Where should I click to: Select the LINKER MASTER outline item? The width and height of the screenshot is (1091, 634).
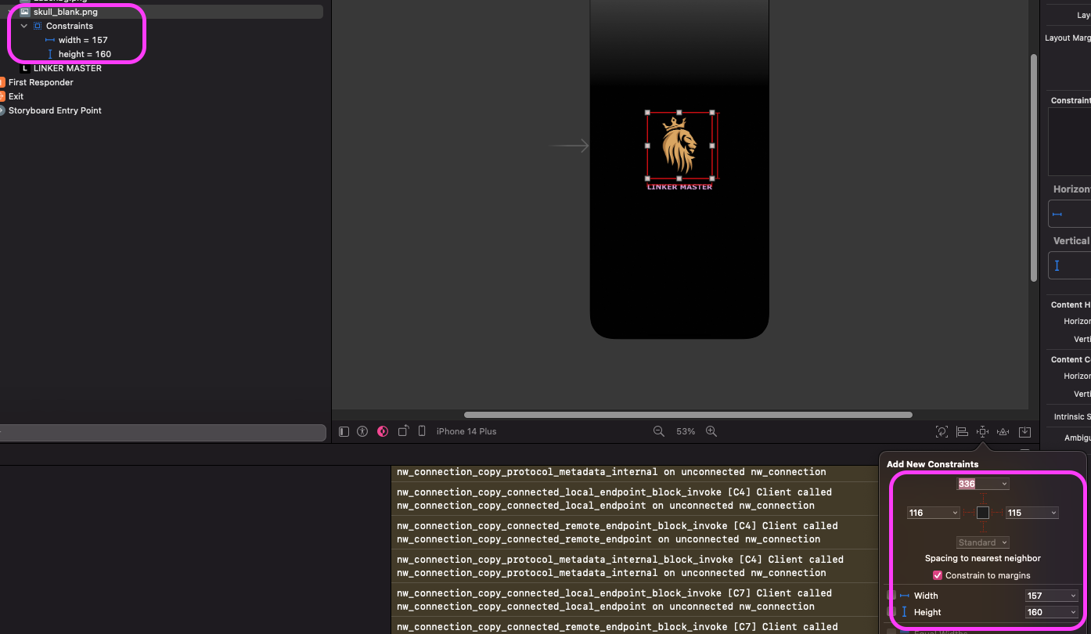point(67,68)
